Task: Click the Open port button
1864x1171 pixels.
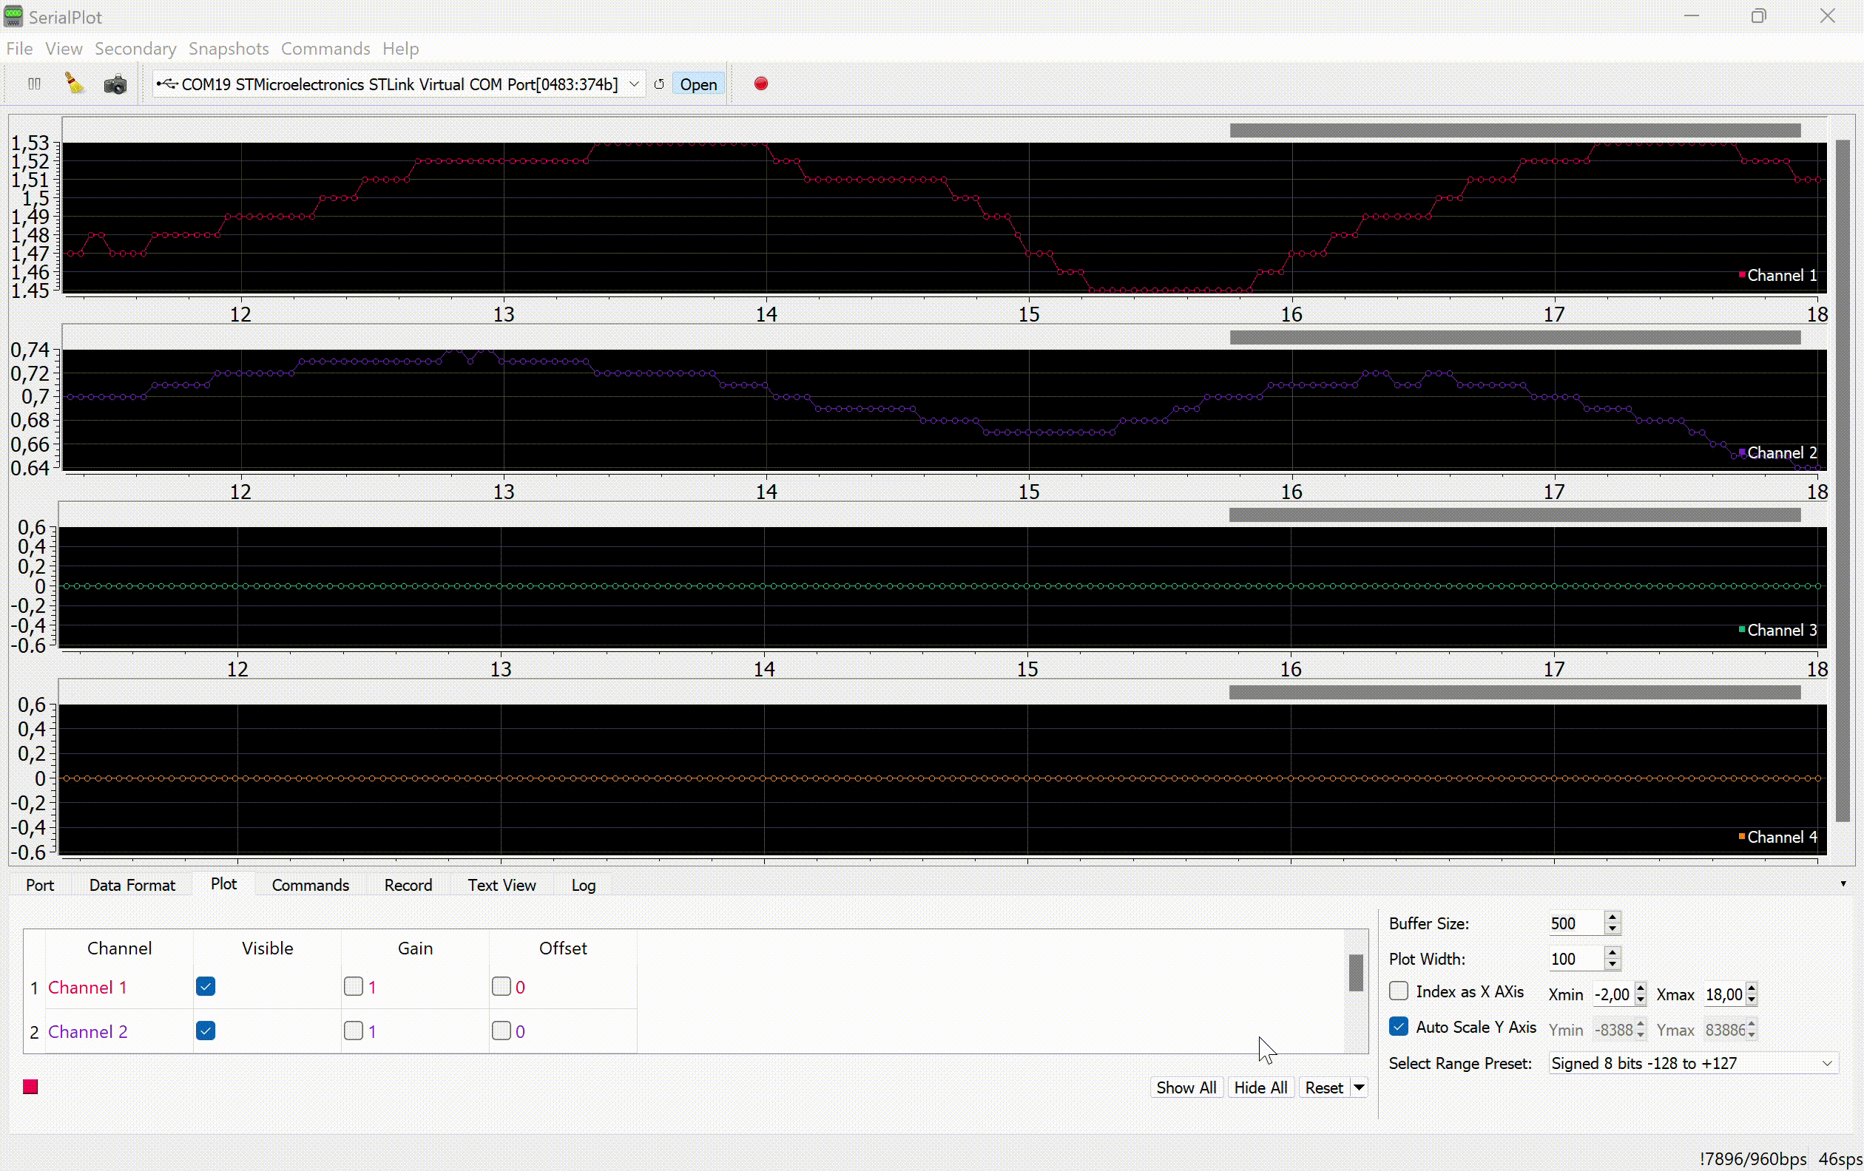Action: click(x=698, y=84)
